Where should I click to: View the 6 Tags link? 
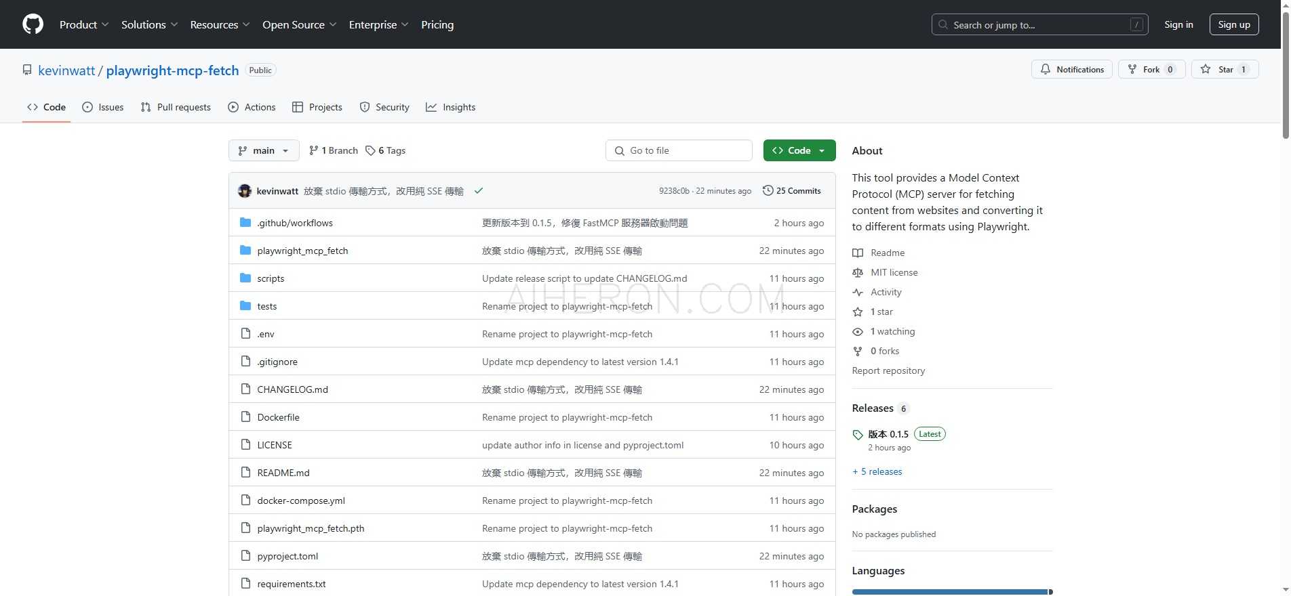click(385, 150)
